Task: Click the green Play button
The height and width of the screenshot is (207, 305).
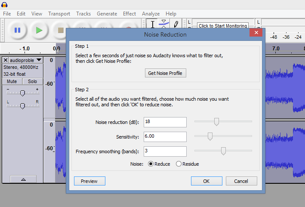Action: 39,30
